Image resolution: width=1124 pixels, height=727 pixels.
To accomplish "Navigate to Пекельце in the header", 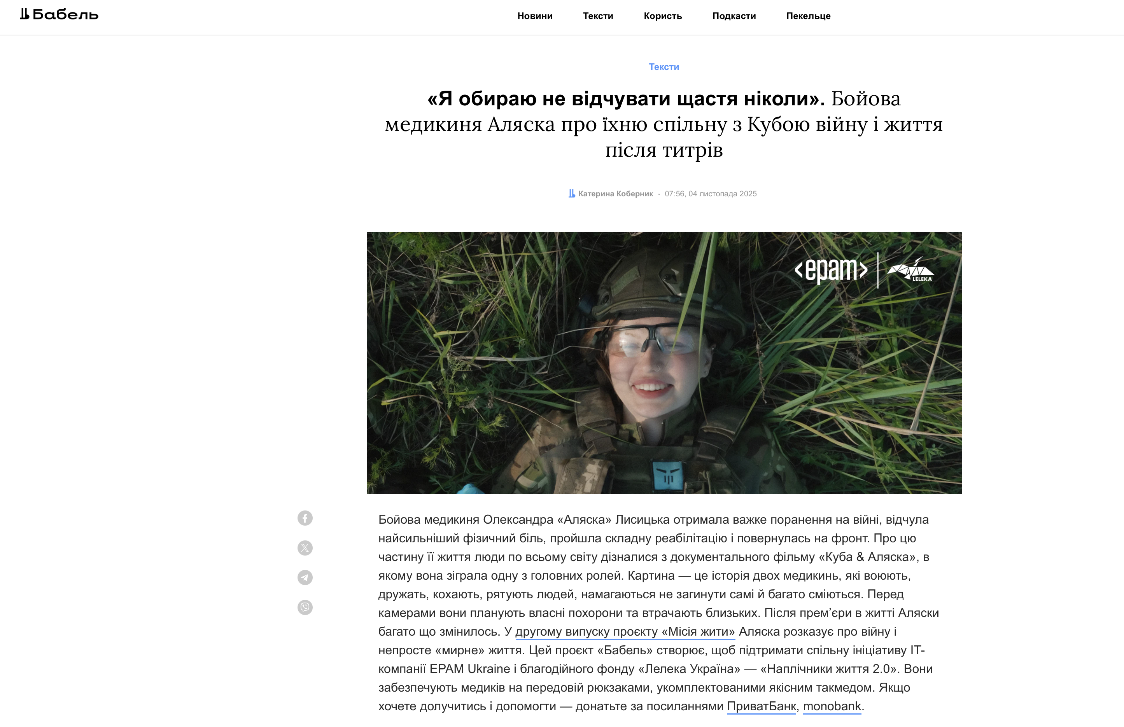I will pos(808,16).
